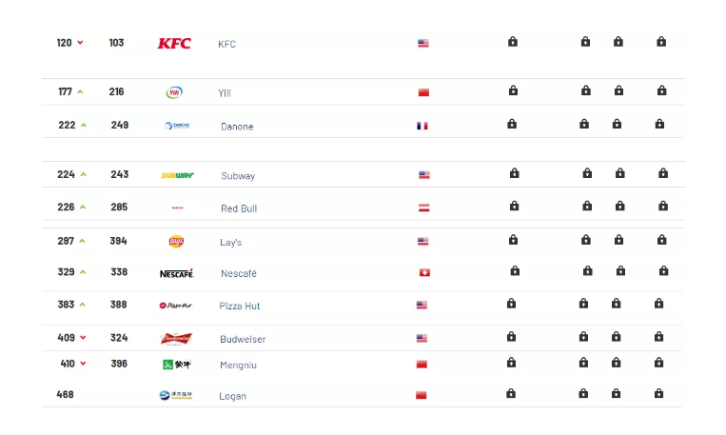Click the Pizza Hut logo
The width and height of the screenshot is (726, 435).
point(175,306)
